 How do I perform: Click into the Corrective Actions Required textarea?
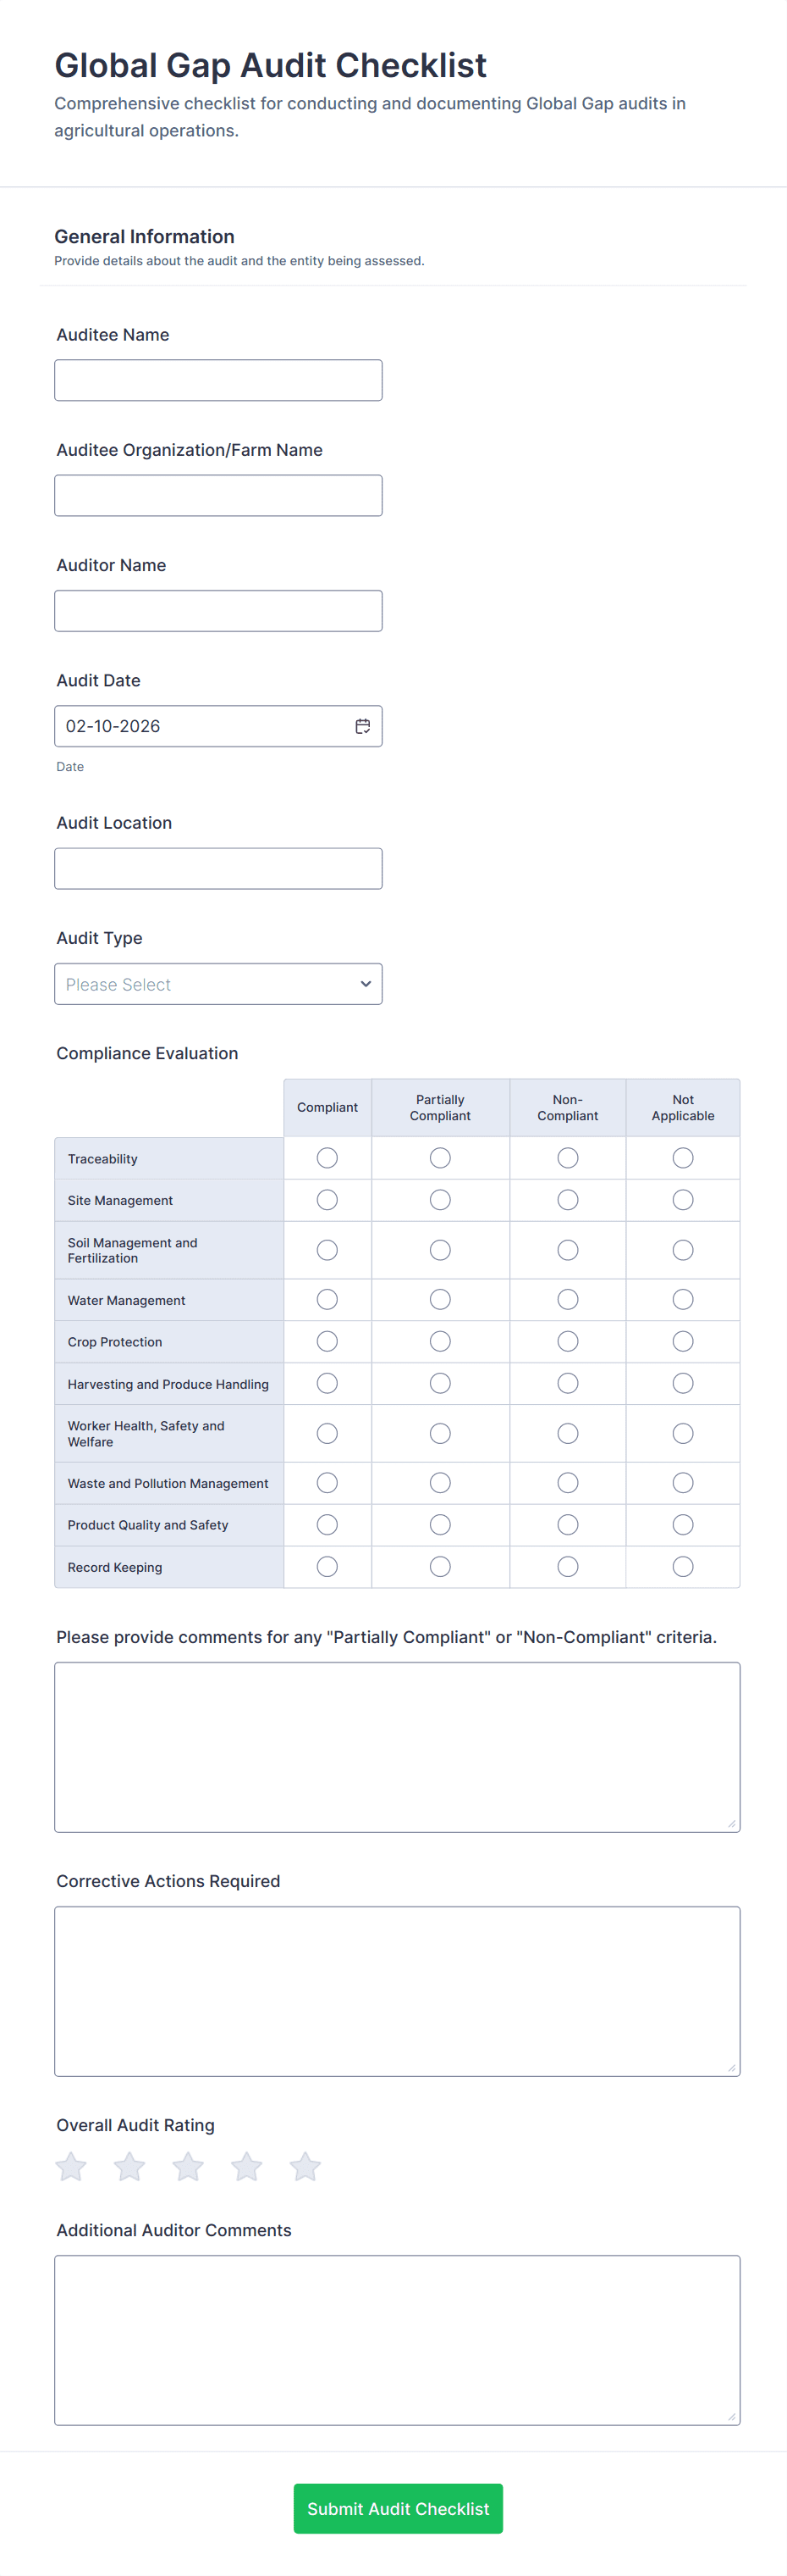click(397, 1991)
